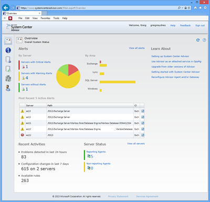
Task: Select the yellow SQL Server alert bar
Action: [118, 82]
